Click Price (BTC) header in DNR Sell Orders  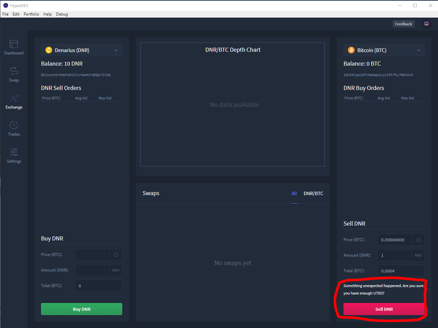click(51, 98)
